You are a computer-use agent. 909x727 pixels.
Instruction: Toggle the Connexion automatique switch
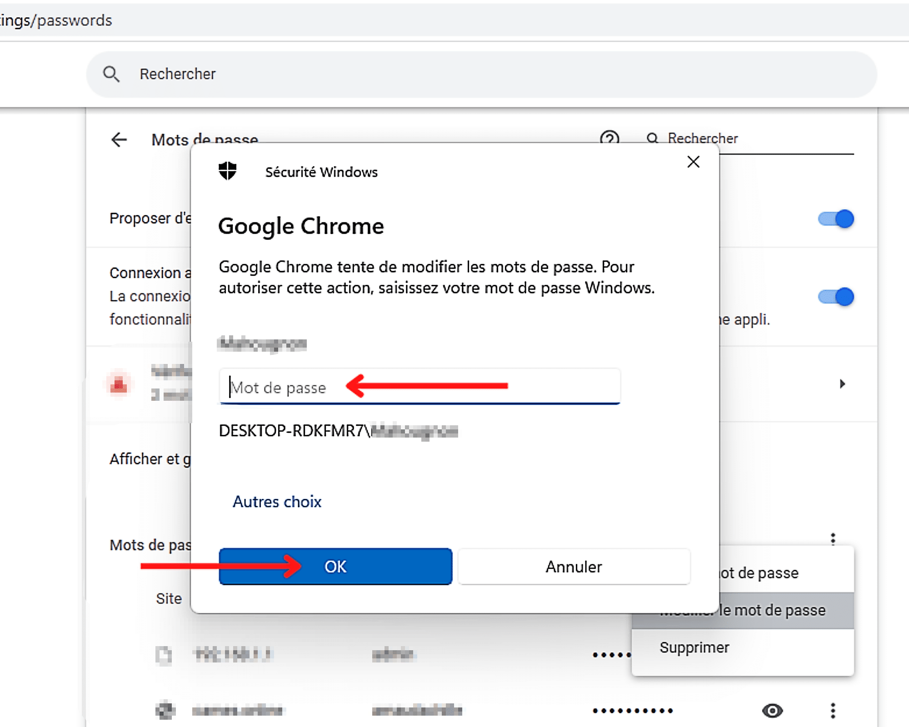click(x=836, y=297)
